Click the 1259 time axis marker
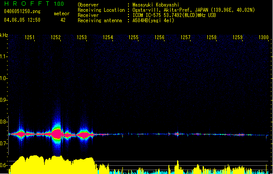 (237, 37)
